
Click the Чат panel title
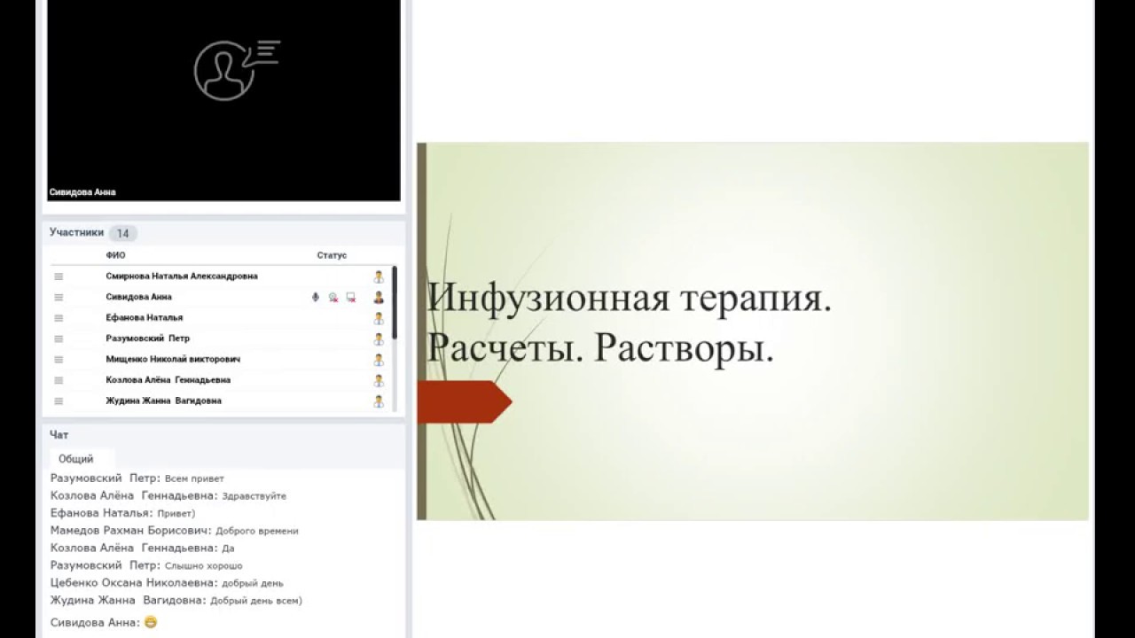(x=59, y=435)
